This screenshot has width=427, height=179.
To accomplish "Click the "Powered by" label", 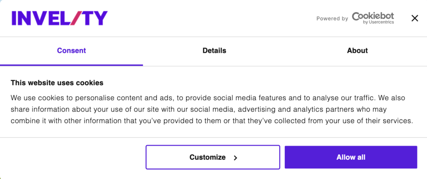I will (332, 19).
